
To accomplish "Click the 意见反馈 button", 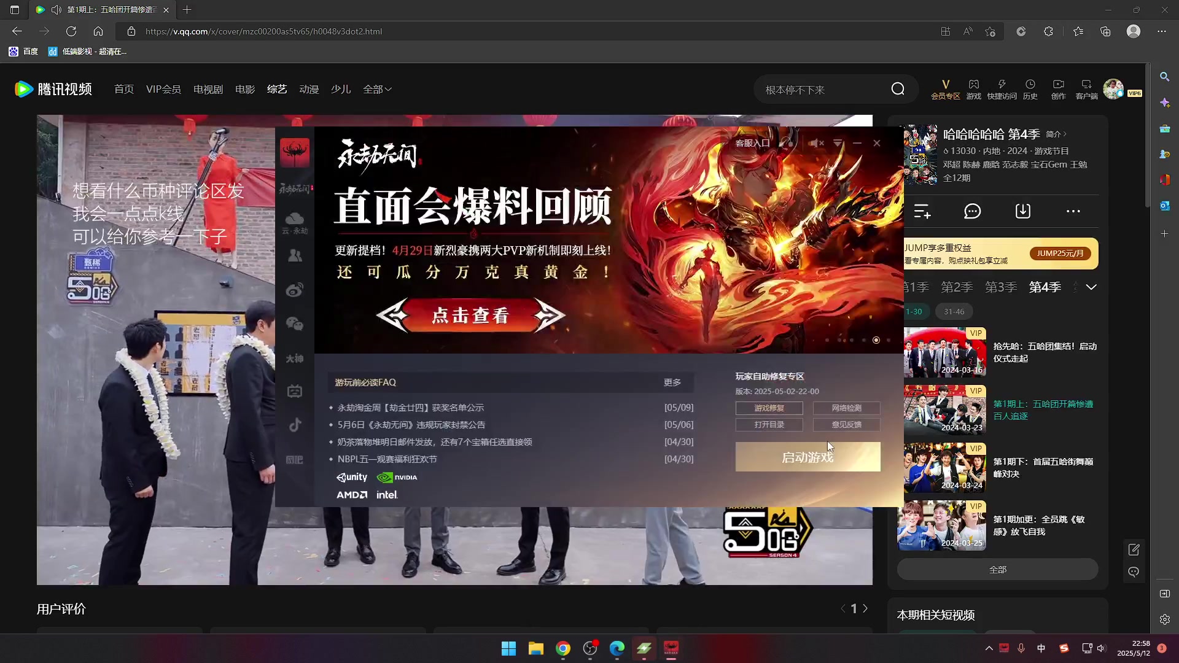I will (846, 425).
